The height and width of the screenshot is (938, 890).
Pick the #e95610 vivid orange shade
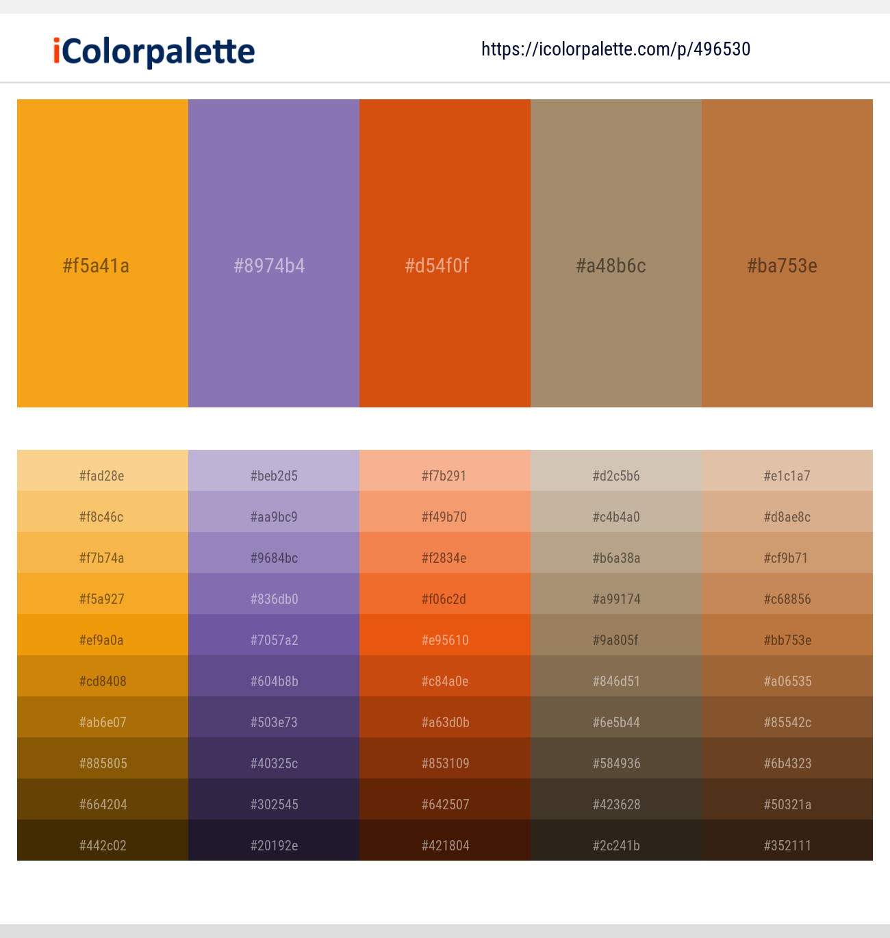(445, 635)
